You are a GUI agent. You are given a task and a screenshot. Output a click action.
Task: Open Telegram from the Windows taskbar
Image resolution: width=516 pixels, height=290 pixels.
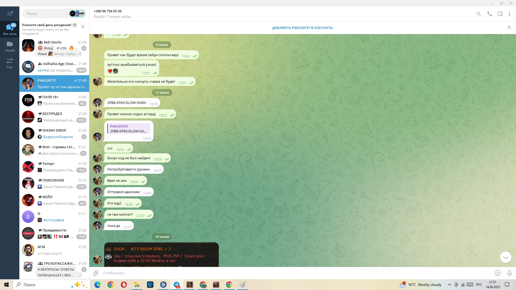point(177,285)
